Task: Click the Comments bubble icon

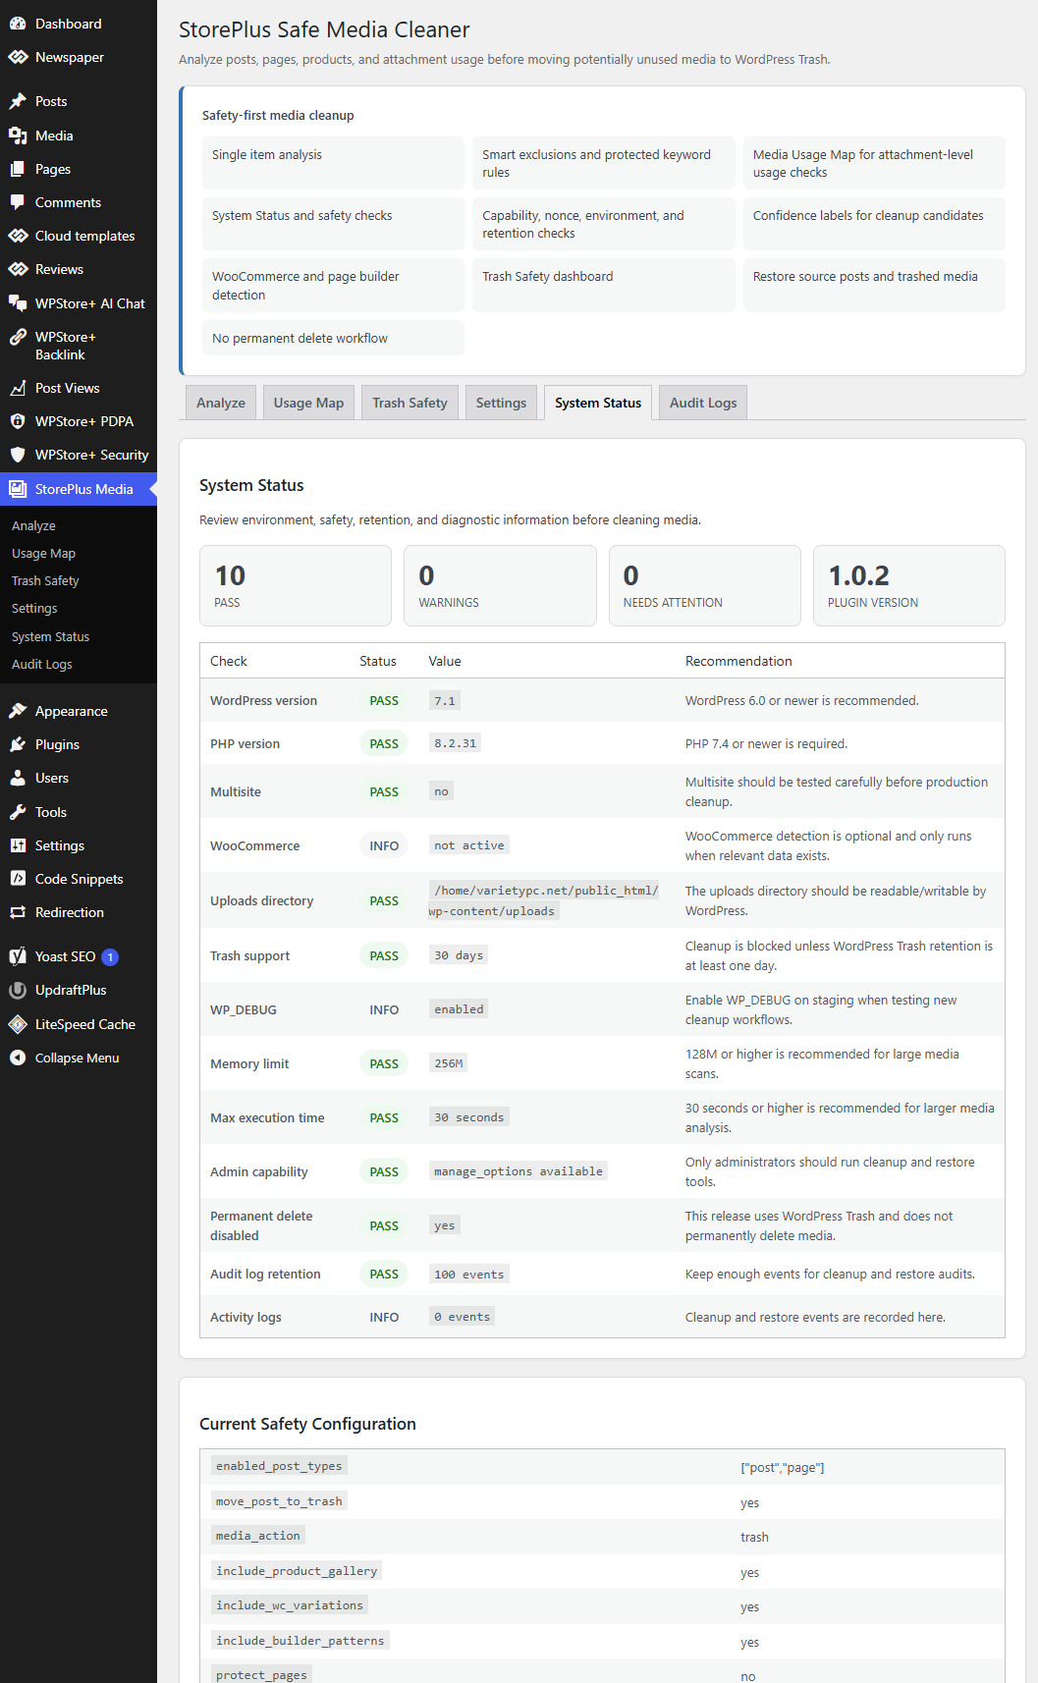Action: (18, 202)
